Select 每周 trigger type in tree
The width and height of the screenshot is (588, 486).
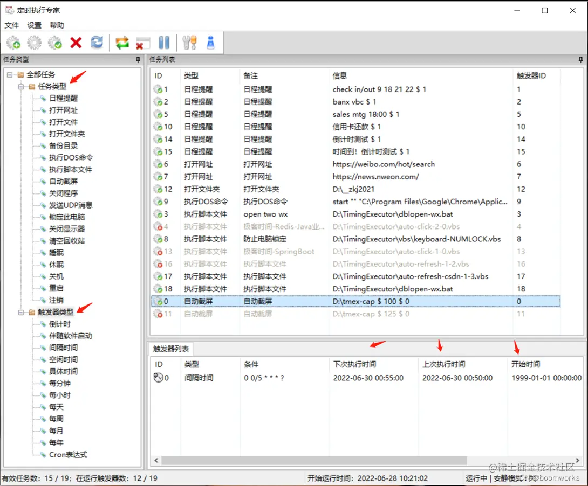[56, 419]
